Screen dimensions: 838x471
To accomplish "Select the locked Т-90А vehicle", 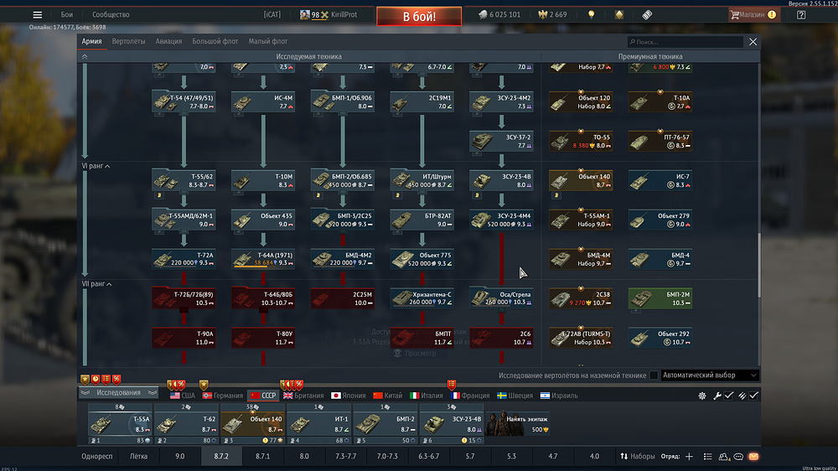I will coord(184,338).
